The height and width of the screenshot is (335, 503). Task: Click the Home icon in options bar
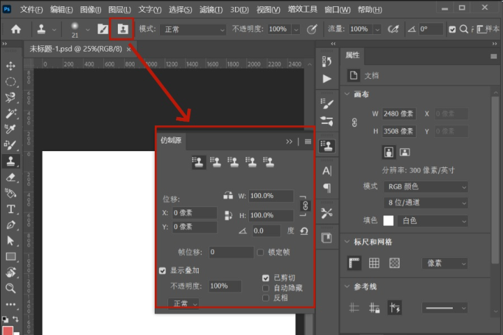[16, 29]
